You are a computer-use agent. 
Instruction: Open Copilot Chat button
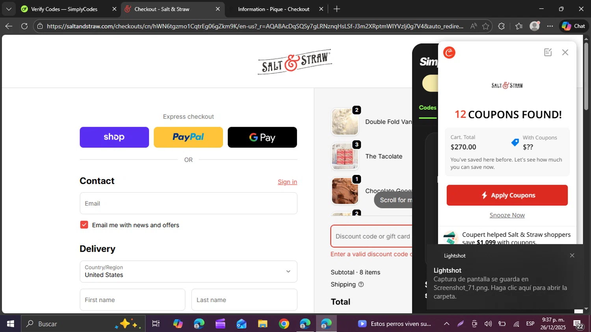(574, 26)
